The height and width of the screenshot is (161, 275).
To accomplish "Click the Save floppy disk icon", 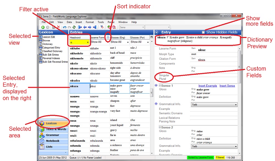I will tap(54, 27).
